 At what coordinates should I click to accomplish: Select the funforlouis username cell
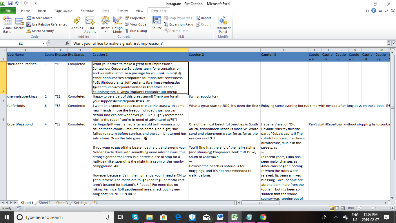25,113
